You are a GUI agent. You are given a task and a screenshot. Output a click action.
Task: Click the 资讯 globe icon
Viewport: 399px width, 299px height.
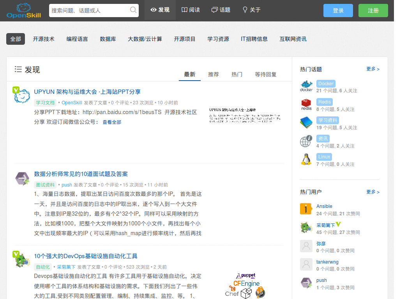coord(306,141)
